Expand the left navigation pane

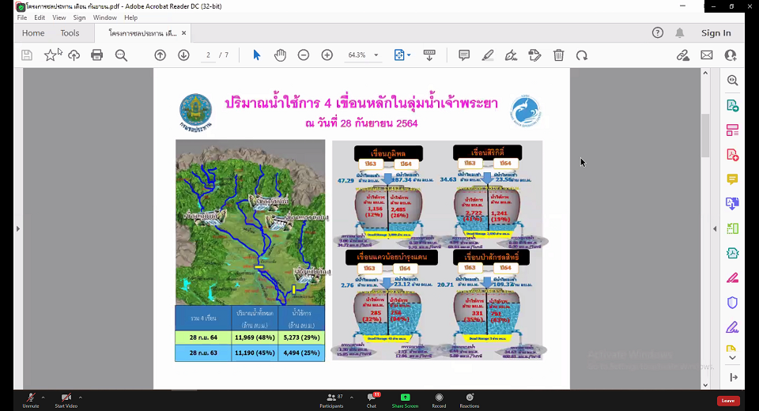18,228
